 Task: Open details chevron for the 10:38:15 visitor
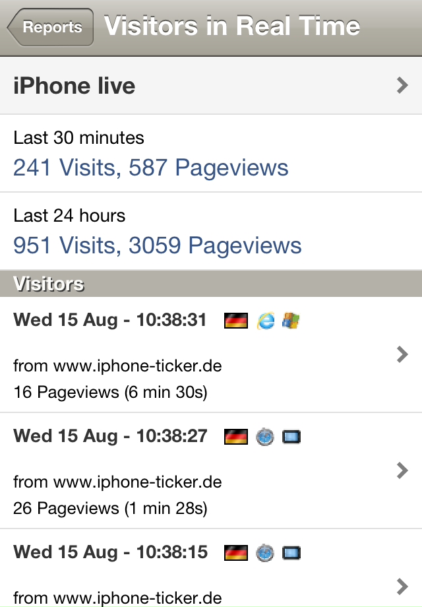coord(402,586)
